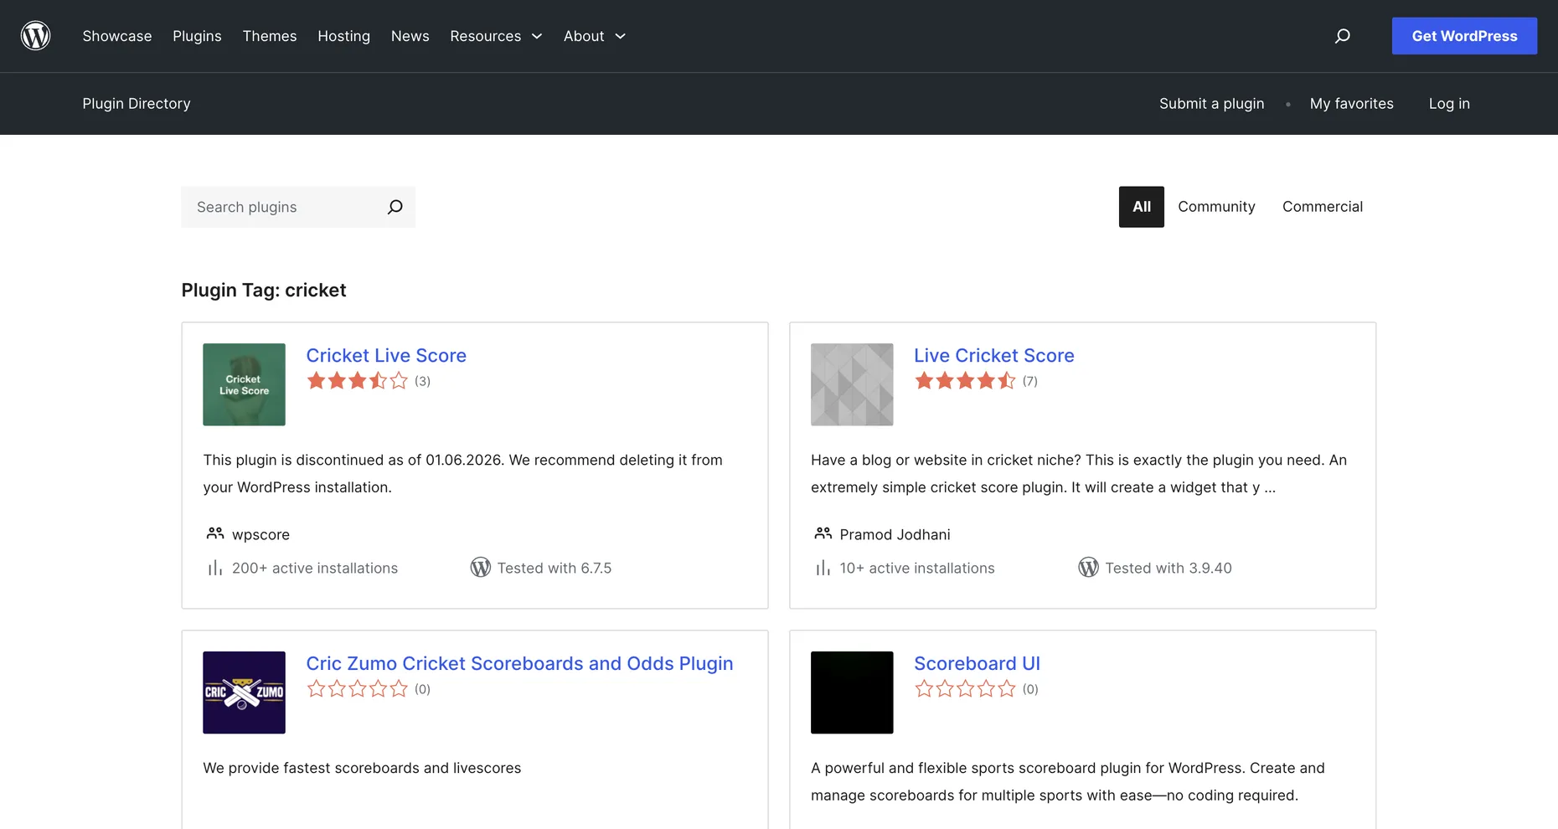Click the Plugin Tag: cricket heading

click(264, 290)
